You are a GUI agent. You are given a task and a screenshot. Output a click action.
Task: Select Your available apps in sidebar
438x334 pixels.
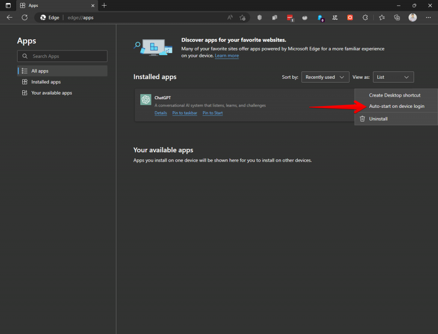click(62, 93)
